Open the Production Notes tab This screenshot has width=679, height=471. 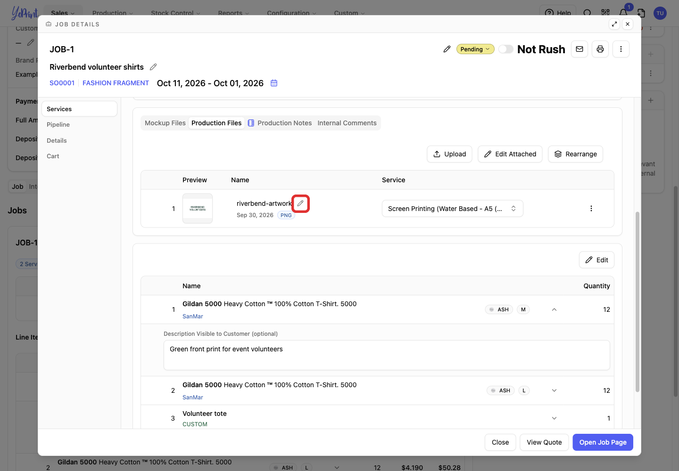280,123
